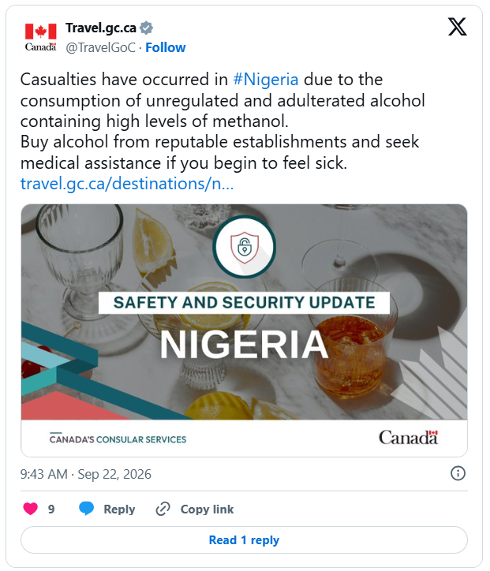The height and width of the screenshot is (571, 490).
Task: Like the post with the heart icon
Action: coord(30,509)
